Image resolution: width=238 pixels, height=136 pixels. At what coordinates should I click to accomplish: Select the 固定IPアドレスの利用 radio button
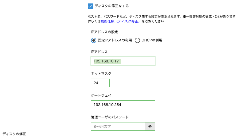pyautogui.click(x=93, y=40)
